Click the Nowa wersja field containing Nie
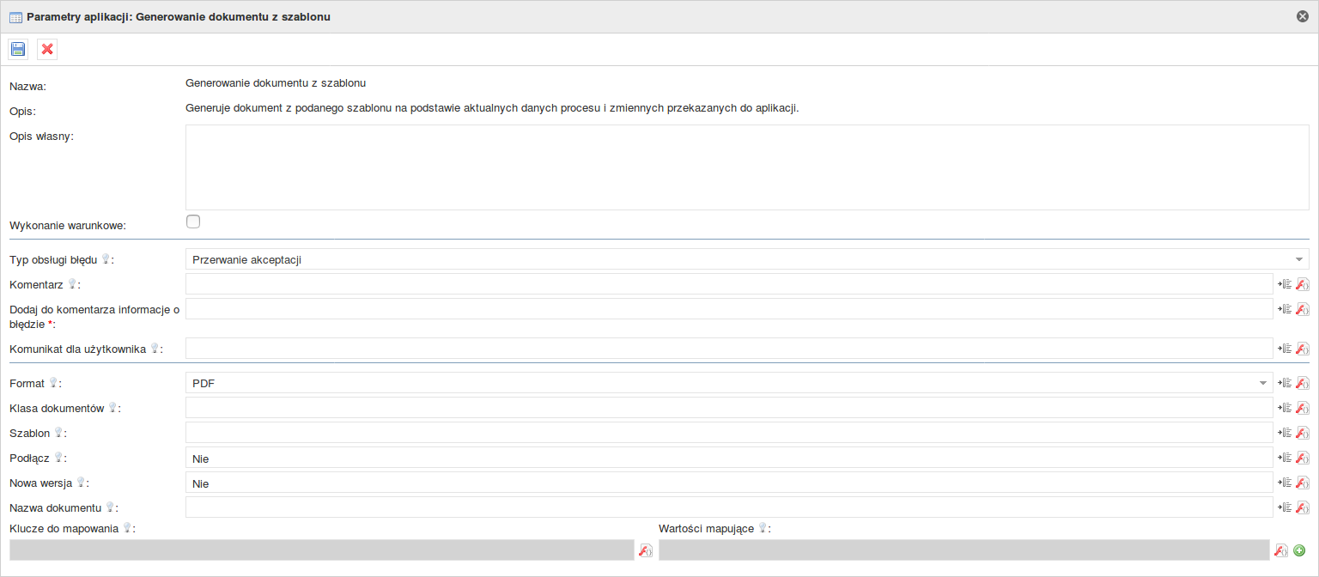The width and height of the screenshot is (1319, 577). click(x=729, y=483)
